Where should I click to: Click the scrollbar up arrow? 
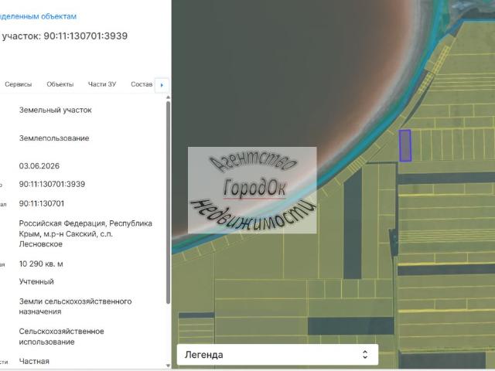[169, 97]
